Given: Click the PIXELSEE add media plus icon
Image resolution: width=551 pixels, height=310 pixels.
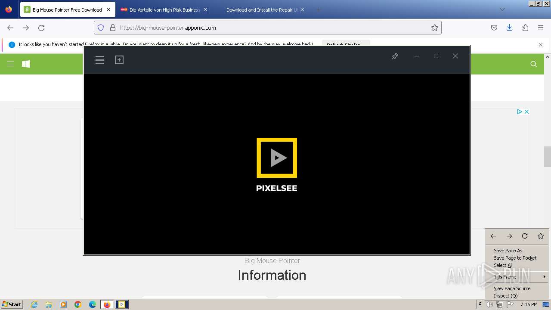Looking at the screenshot, I should (119, 60).
